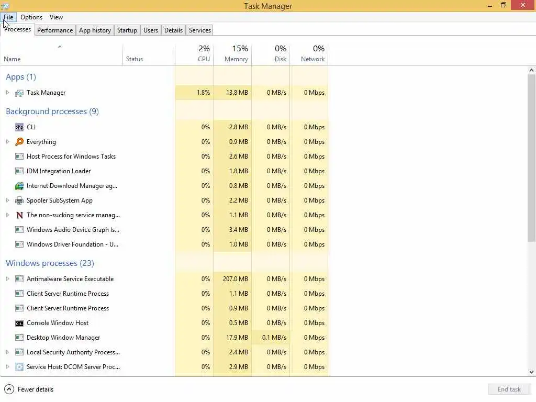Sort by the CPU column header
Screen dimensions: 536x402
(194, 54)
